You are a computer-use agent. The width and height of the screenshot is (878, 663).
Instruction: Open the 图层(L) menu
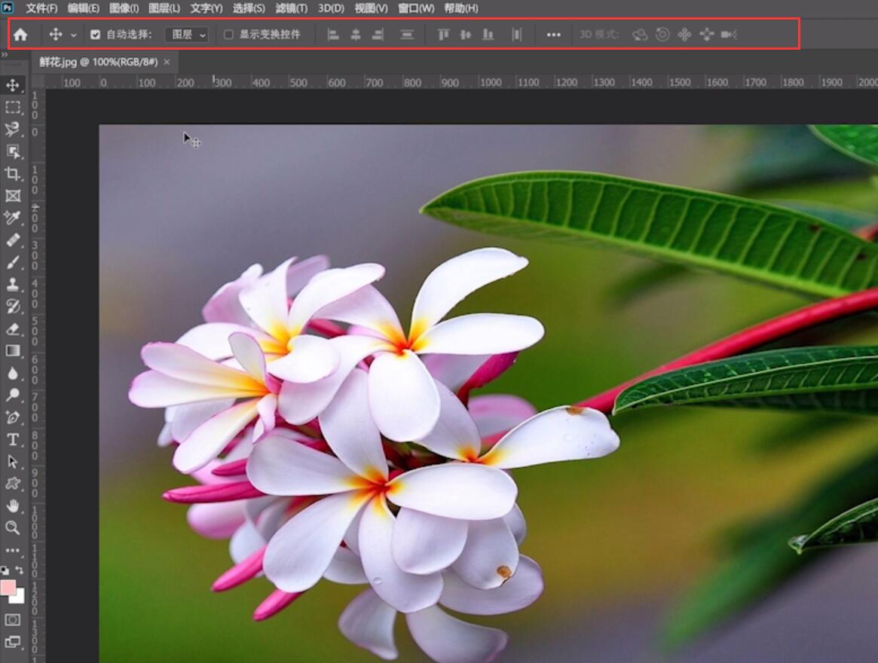point(164,8)
